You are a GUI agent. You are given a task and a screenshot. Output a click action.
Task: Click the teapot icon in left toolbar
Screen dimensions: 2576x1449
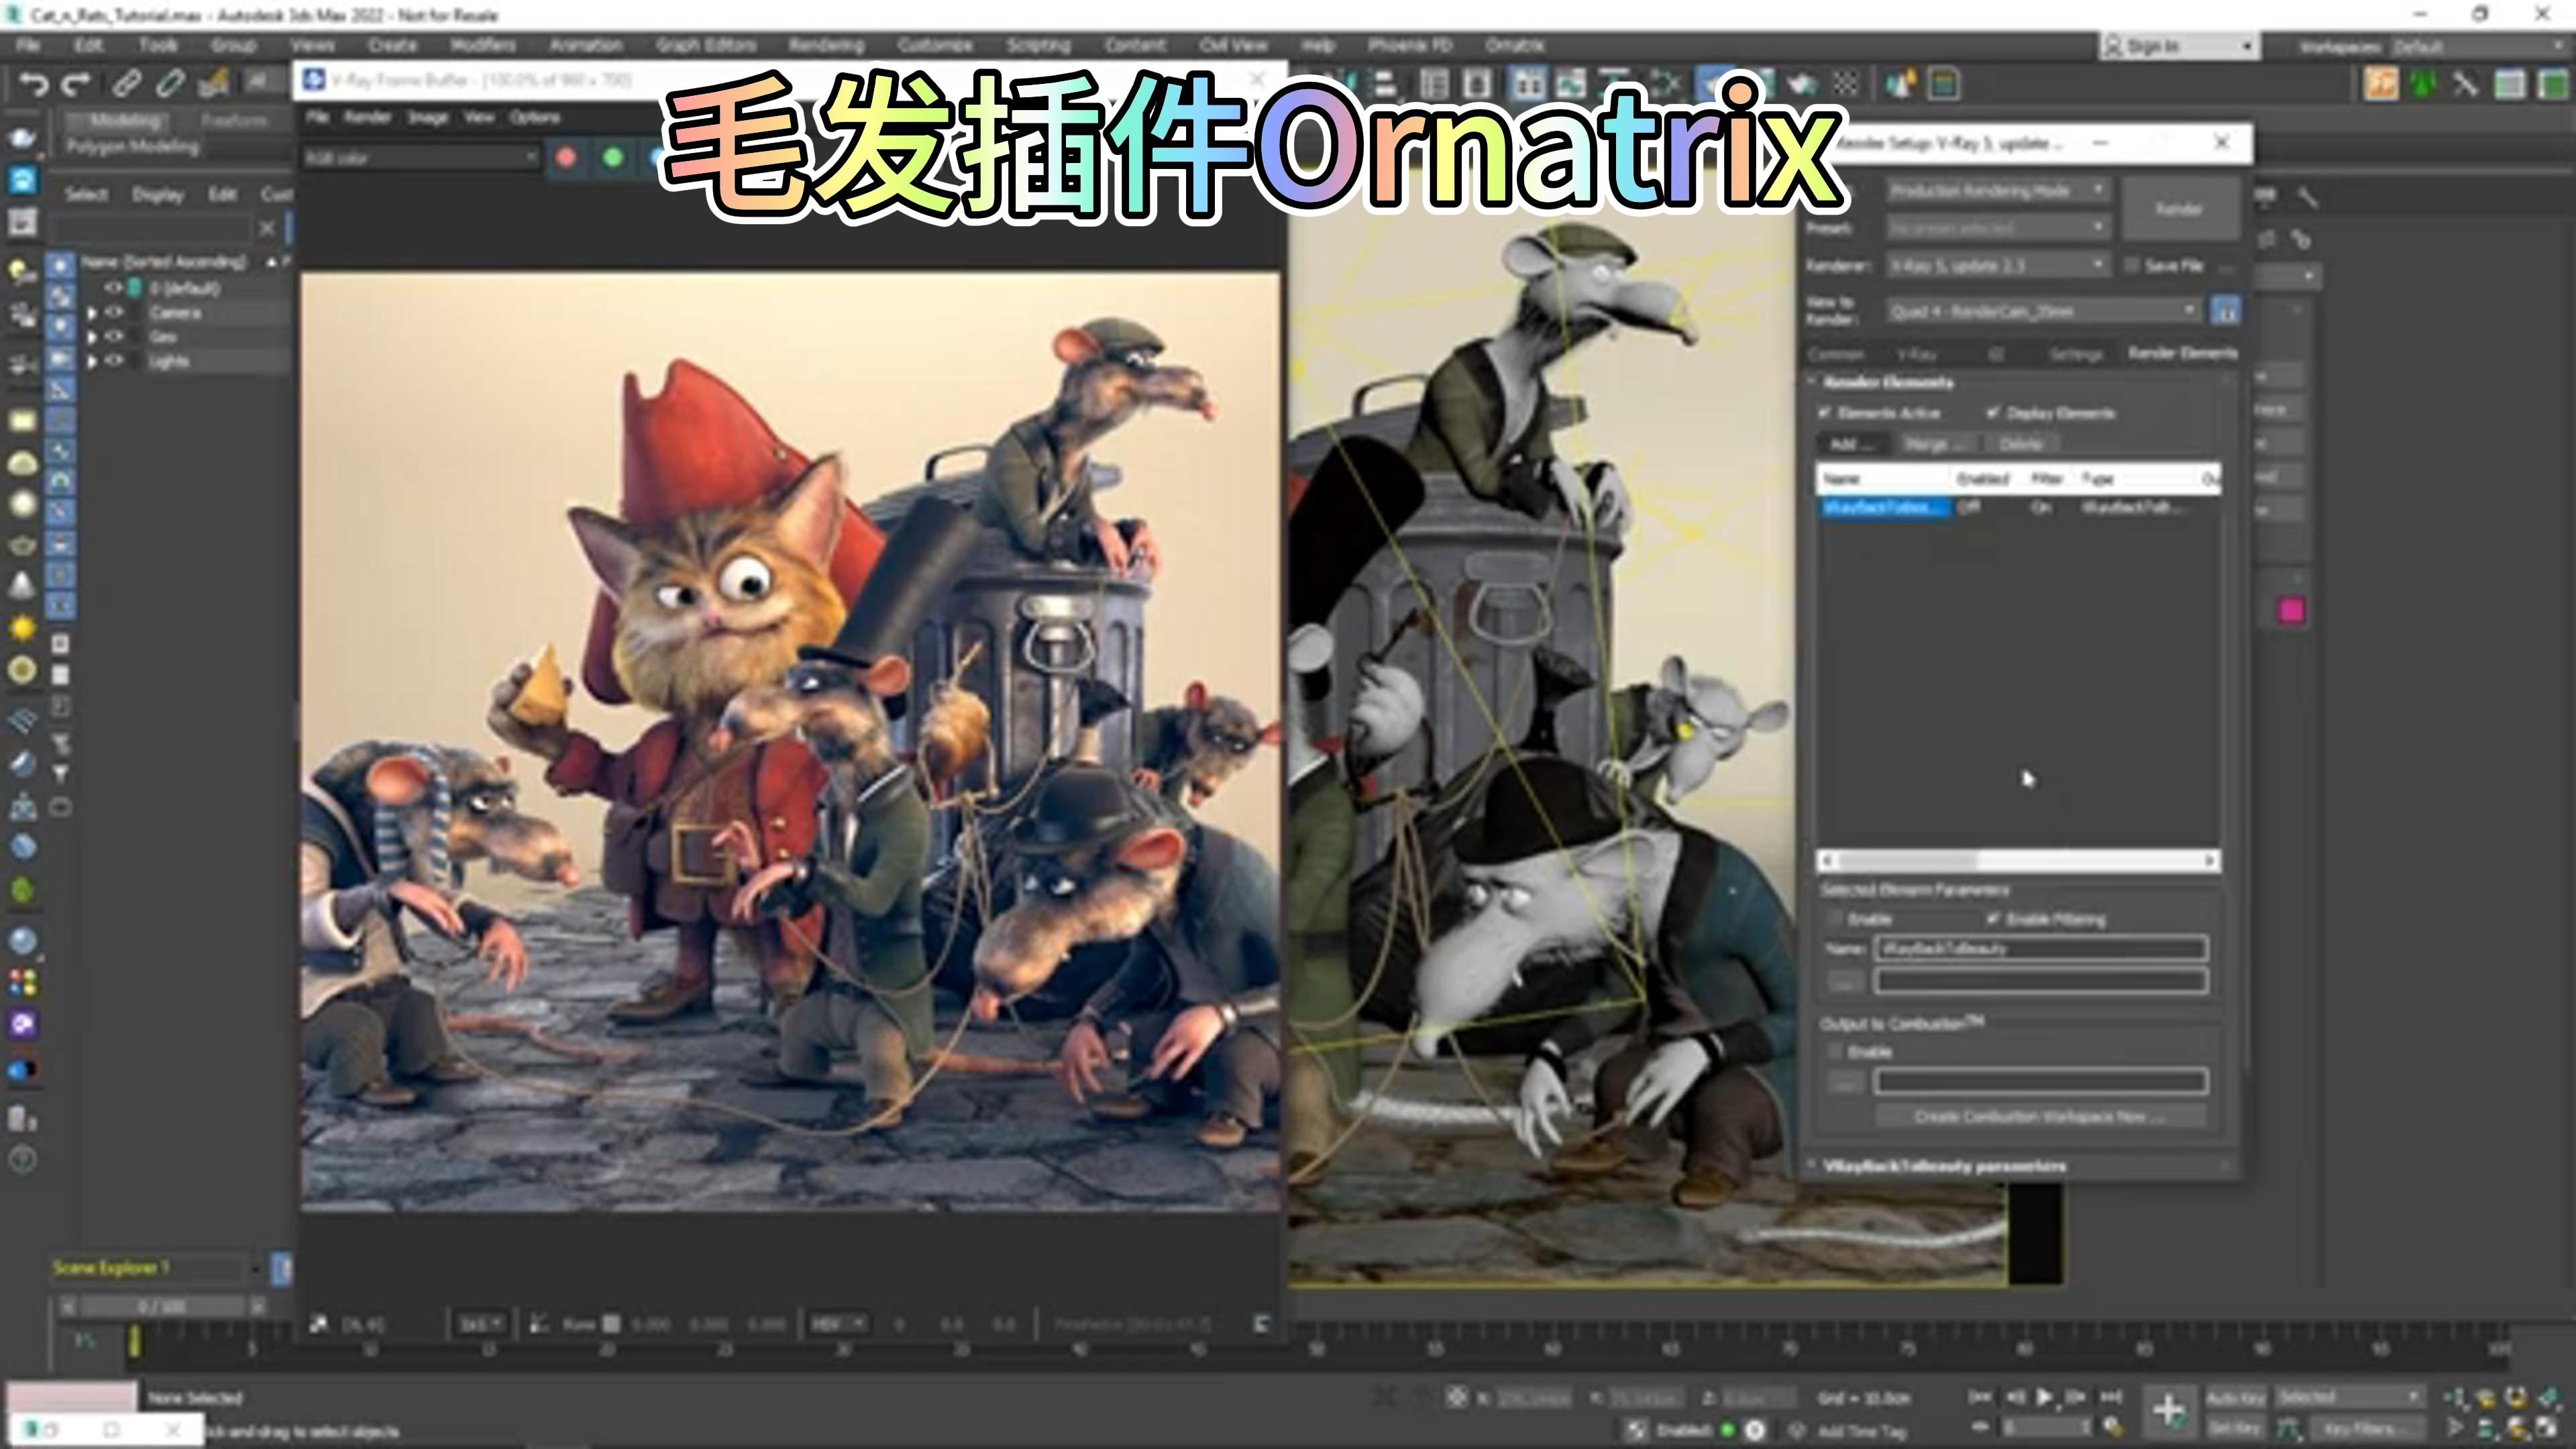[x=22, y=138]
